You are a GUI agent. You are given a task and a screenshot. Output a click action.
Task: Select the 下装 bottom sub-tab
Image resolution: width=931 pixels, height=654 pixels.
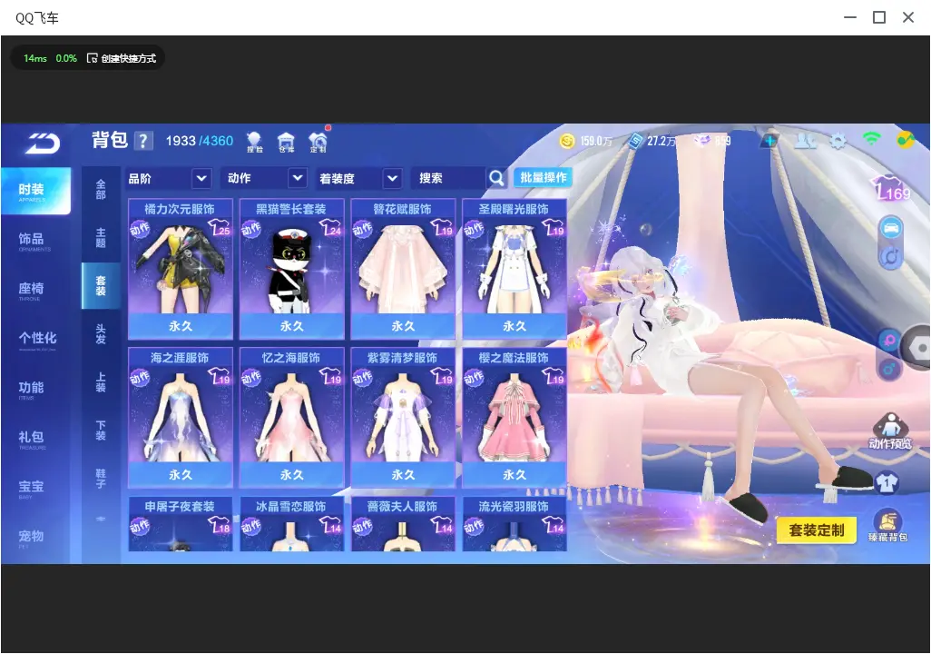click(x=101, y=431)
